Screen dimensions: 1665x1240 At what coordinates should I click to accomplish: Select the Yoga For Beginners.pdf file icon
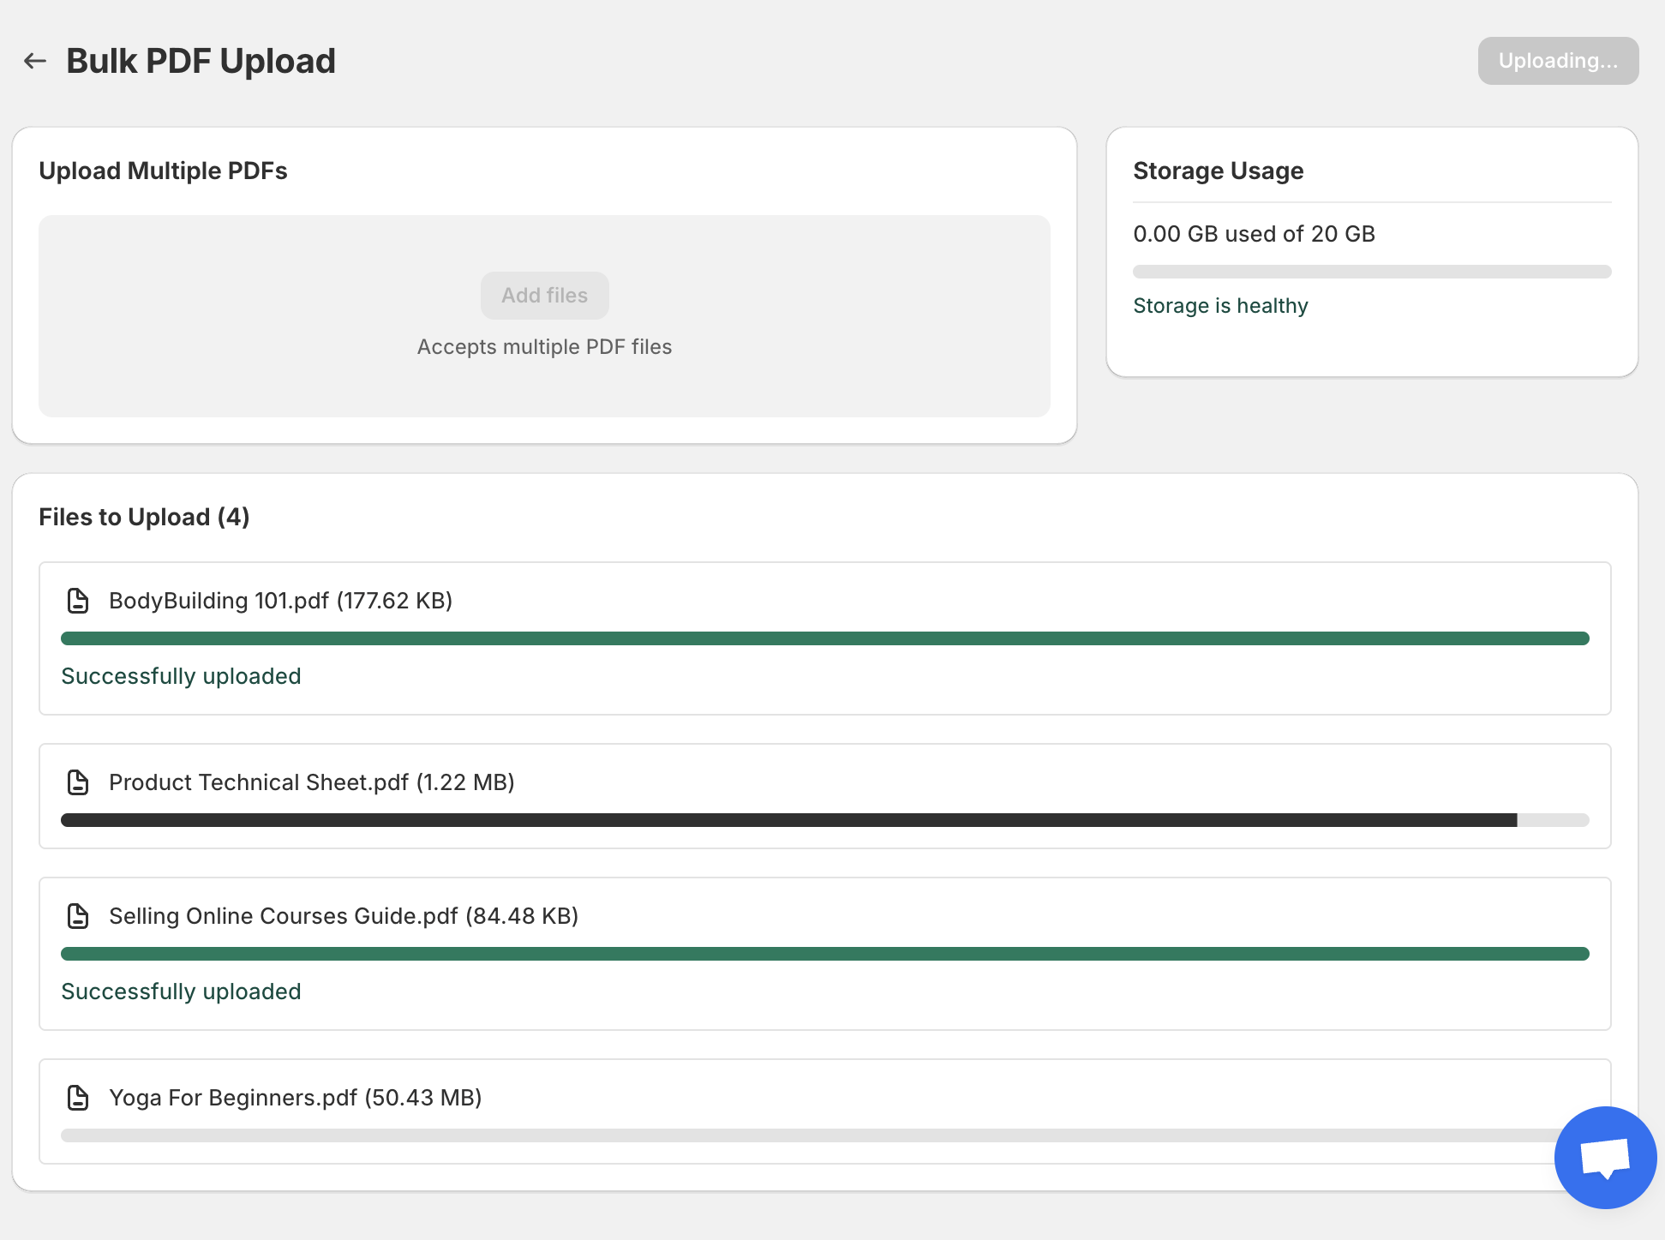[x=78, y=1098]
